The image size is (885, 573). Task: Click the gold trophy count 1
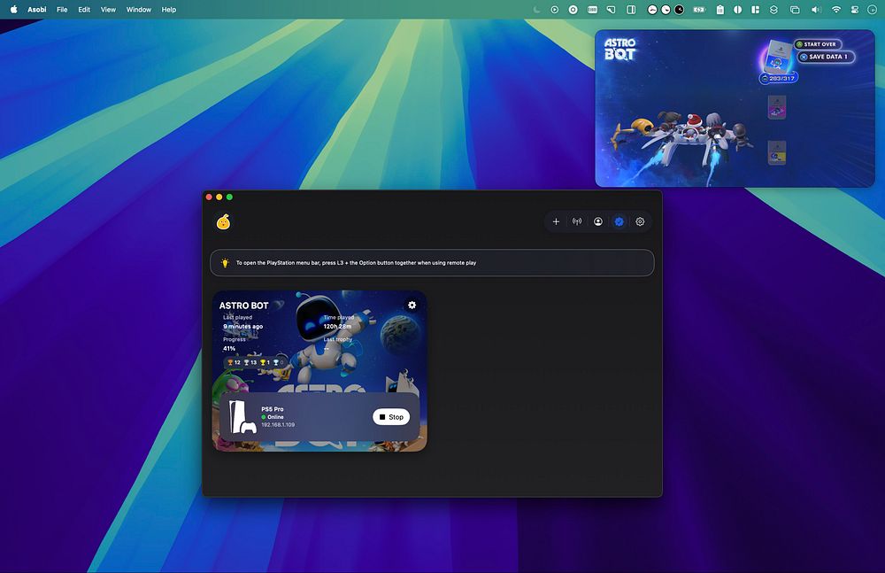pyautogui.click(x=265, y=362)
